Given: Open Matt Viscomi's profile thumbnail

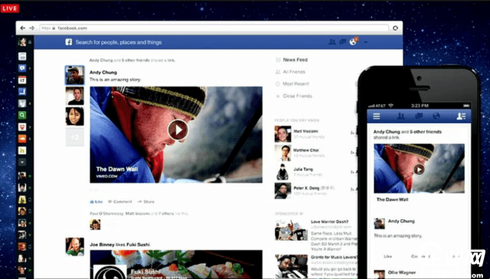Looking at the screenshot, I should coord(283,134).
